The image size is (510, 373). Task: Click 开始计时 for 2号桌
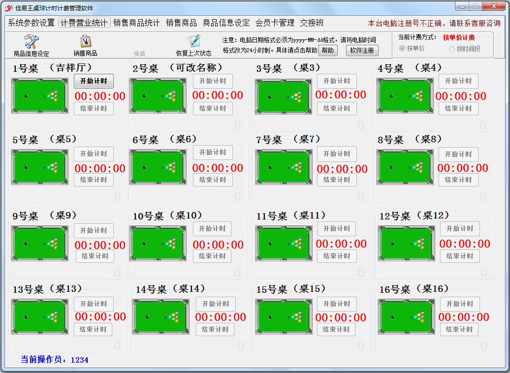point(213,81)
